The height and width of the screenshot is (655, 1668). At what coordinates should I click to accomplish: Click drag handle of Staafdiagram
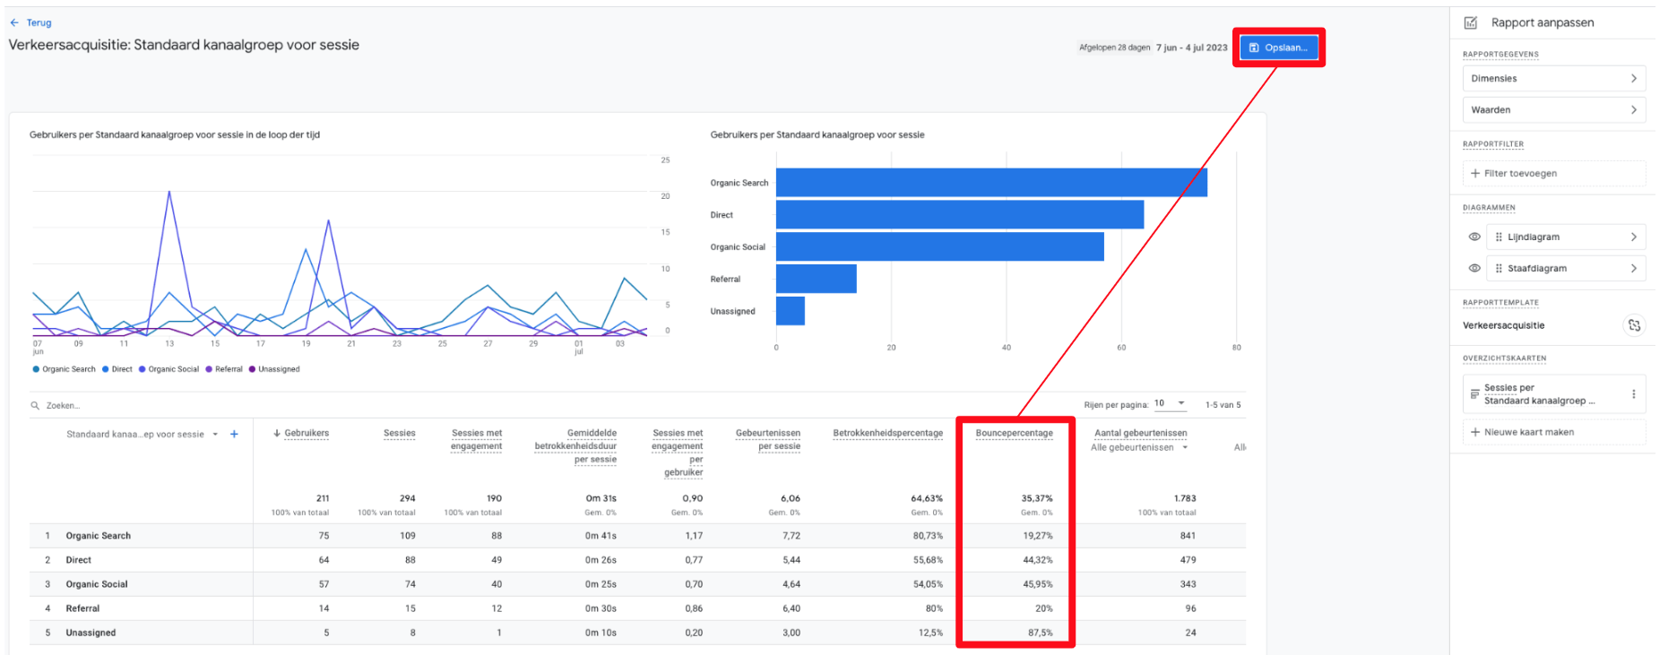1499,269
